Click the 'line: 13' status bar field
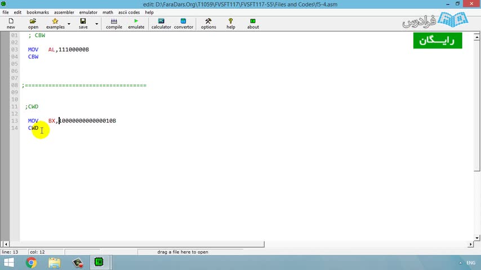The image size is (481, 270). tap(14, 252)
